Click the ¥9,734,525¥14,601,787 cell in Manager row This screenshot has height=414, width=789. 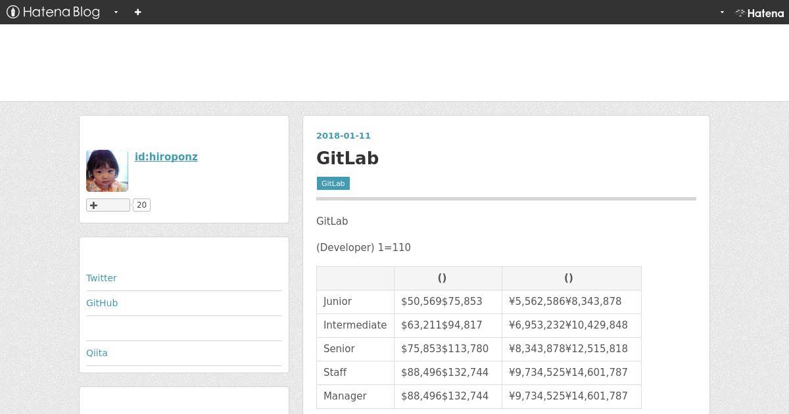pos(572,396)
